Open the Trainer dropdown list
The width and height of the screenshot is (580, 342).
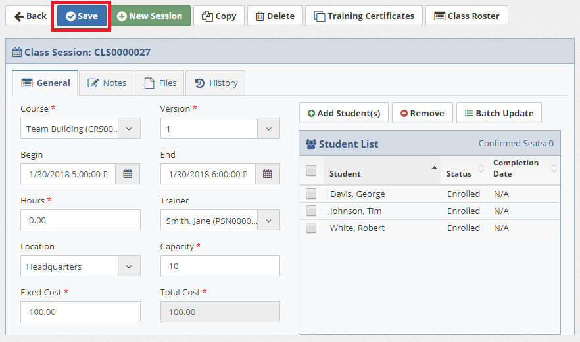268,221
